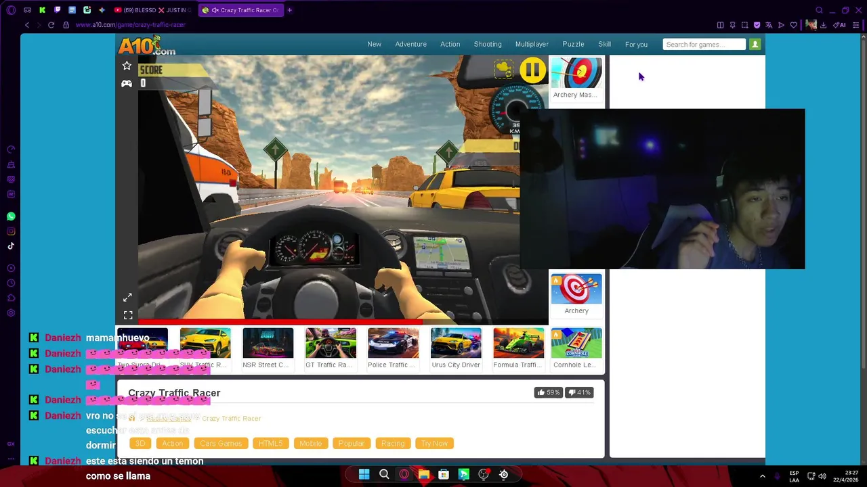Click the A10.com logo
This screenshot has width=867, height=487.
147,45
